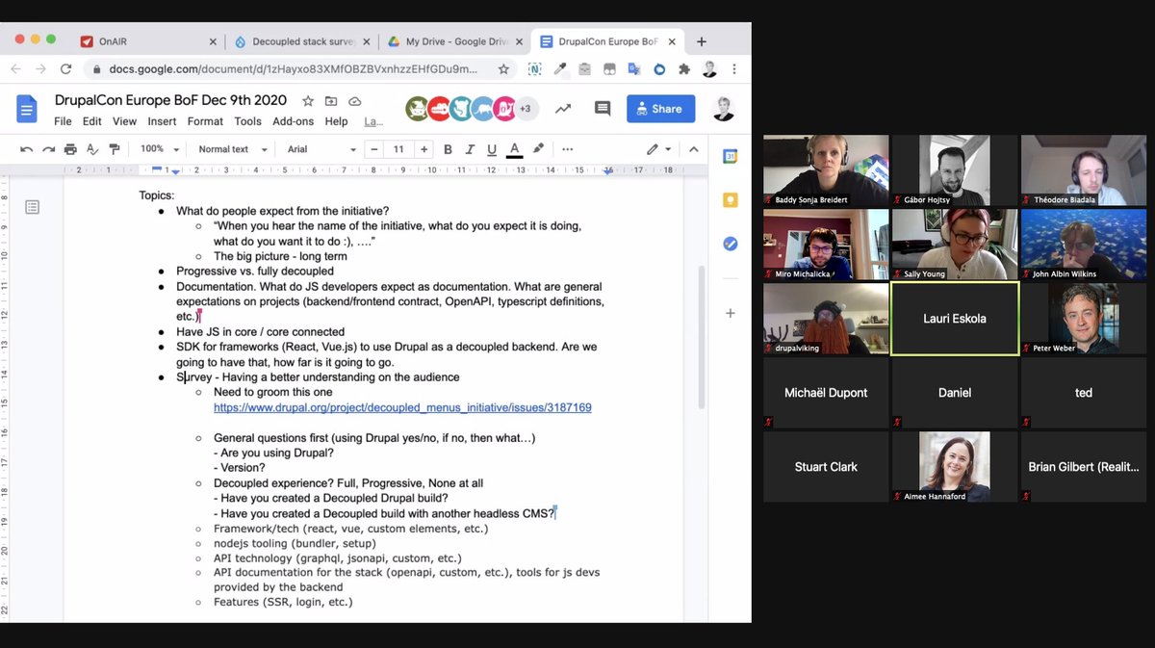1155x648 pixels.
Task: Open a new browser tab with plus
Action: click(702, 41)
